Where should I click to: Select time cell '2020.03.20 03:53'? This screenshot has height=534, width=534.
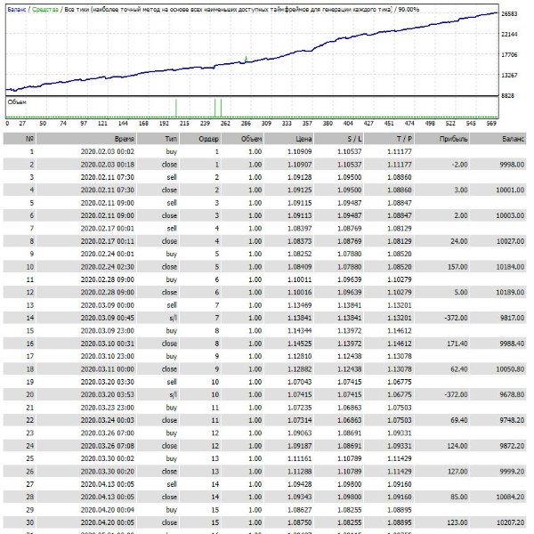pos(108,394)
